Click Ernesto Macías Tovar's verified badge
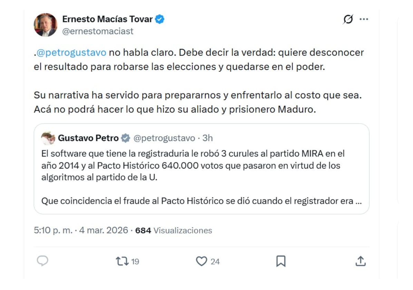This screenshot has height=290, width=413. [x=159, y=19]
